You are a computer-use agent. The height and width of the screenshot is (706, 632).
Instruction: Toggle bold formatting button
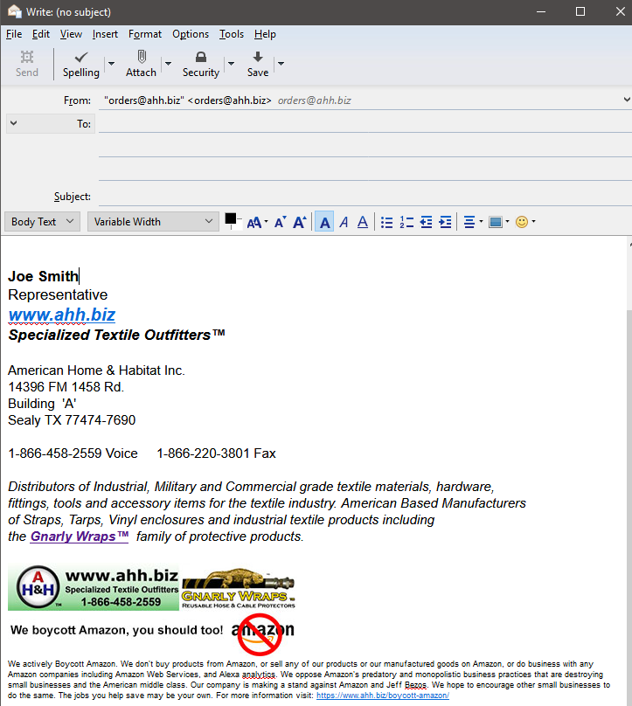(324, 222)
